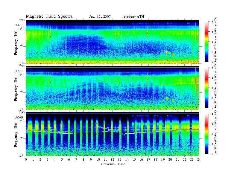Click the dZ/dt spectrogram plot area
Image resolution: width=237 pixels, height=183 pixels.
[x=113, y=134]
